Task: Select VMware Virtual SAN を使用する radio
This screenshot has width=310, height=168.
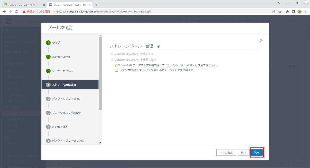Action: point(112,54)
